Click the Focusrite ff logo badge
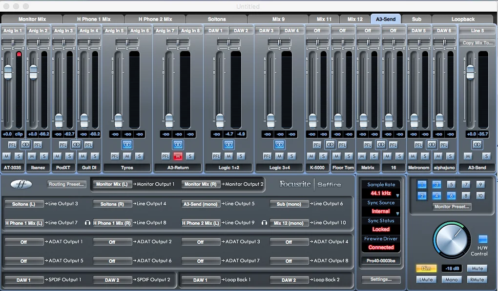This screenshot has width=498, height=291. [21, 184]
